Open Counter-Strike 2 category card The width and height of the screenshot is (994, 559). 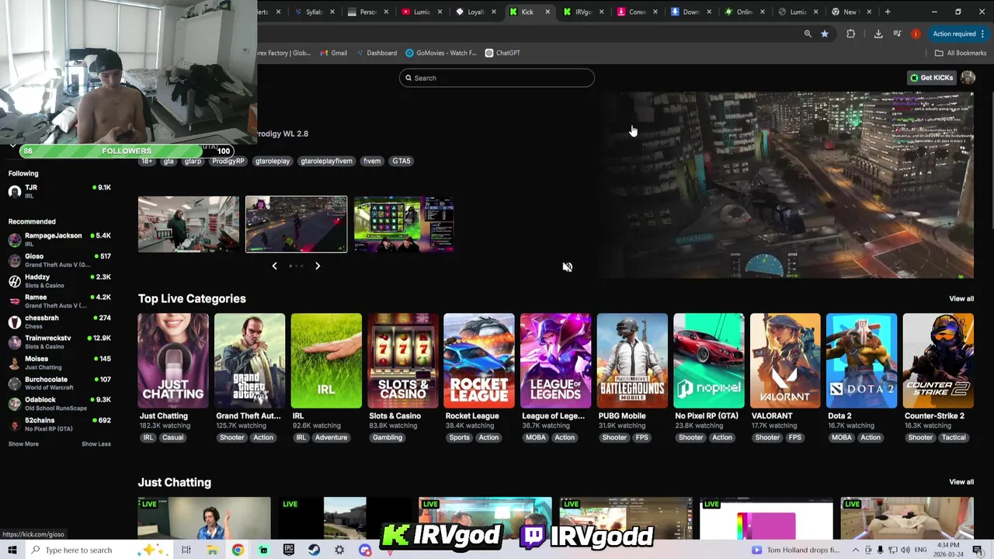click(x=938, y=361)
